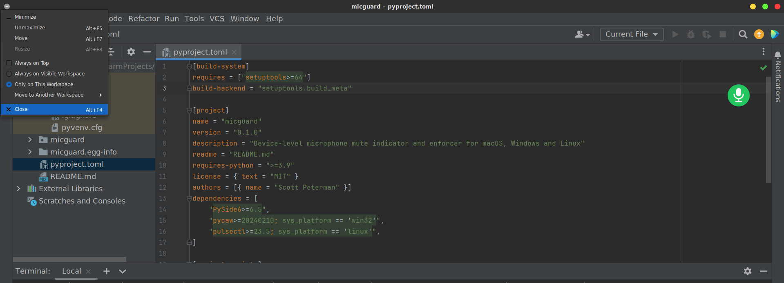Open Project panel gear options
The height and width of the screenshot is (283, 784).
[x=131, y=52]
